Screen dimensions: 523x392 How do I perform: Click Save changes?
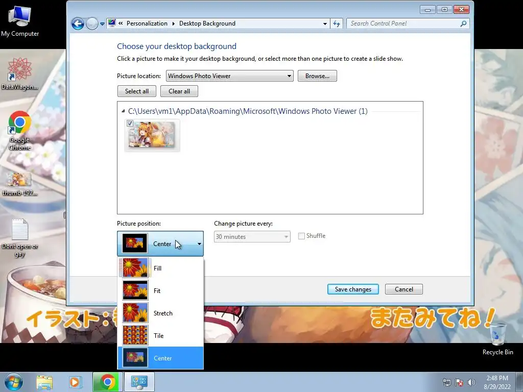(x=353, y=289)
